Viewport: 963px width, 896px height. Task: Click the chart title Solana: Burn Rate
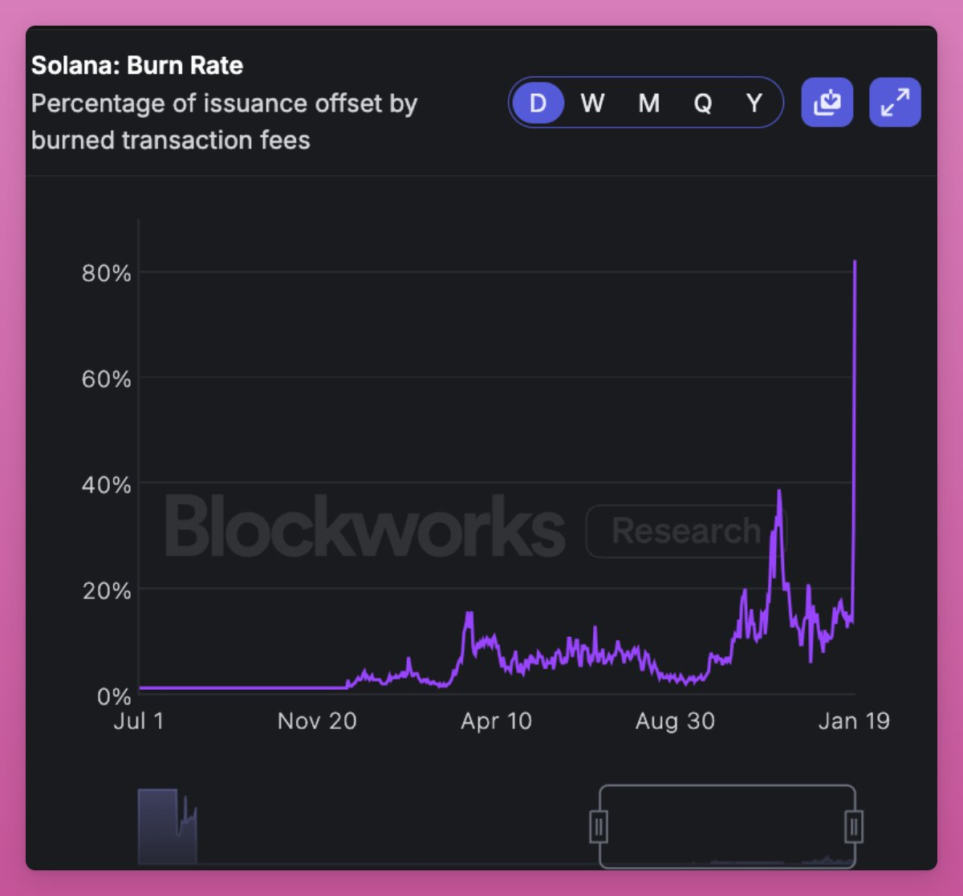(x=137, y=66)
